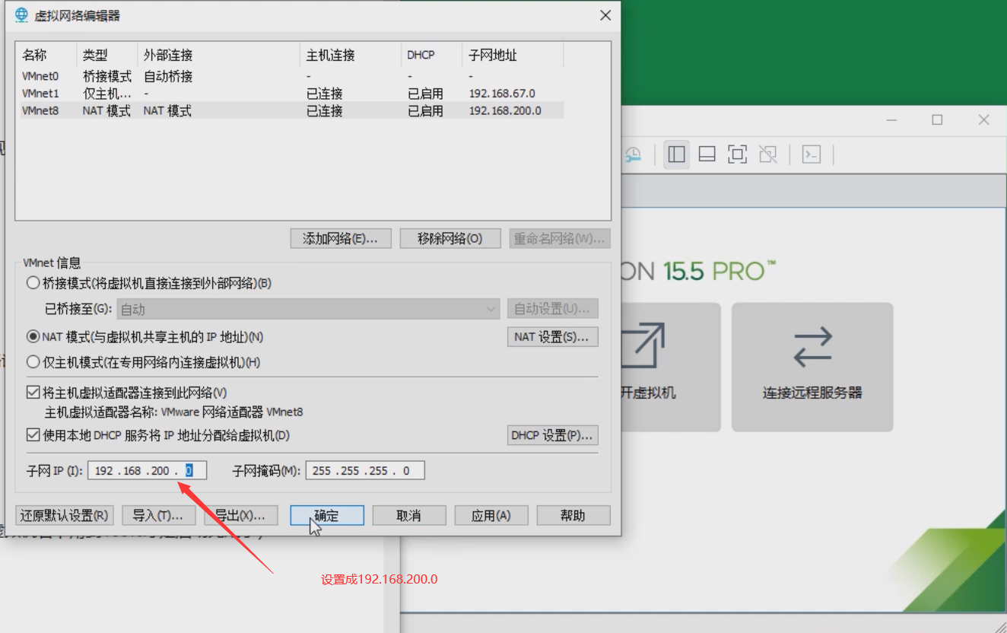Enter full screen mode via the toolbar icon
The image size is (1007, 633).
point(736,154)
